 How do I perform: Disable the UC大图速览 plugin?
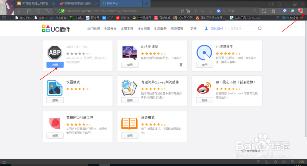click(x=130, y=65)
